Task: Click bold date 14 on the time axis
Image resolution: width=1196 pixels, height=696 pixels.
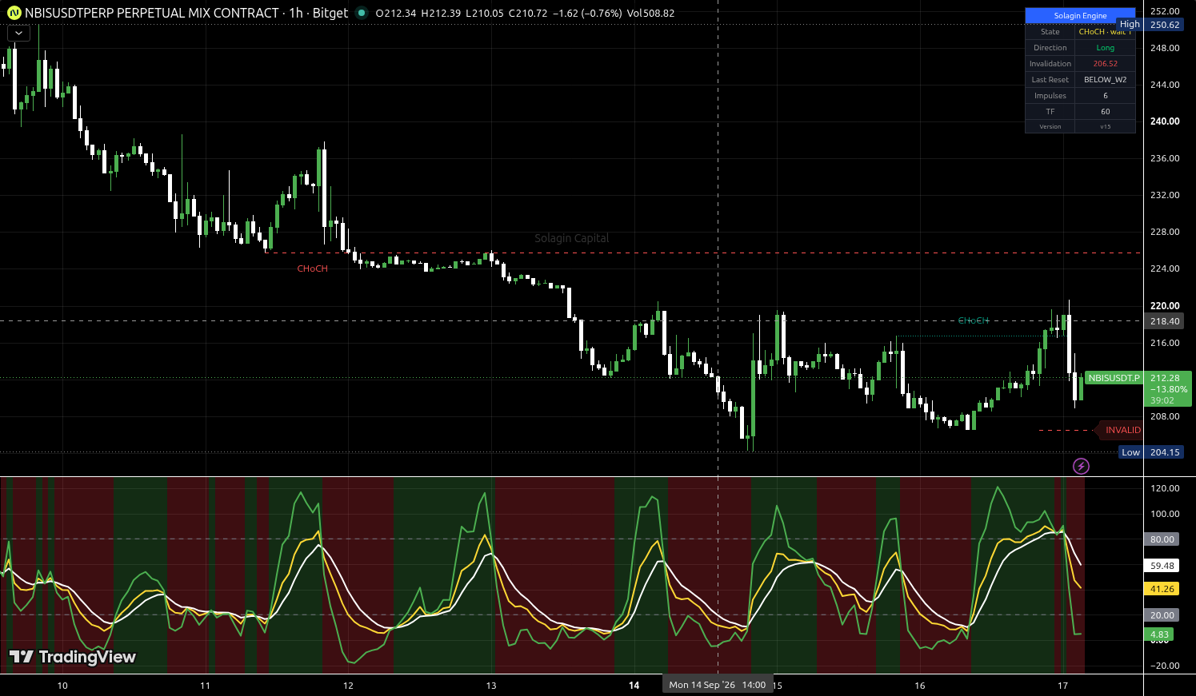Action: 634,686
